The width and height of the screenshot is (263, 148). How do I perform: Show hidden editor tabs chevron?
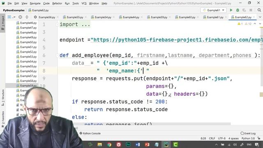pos(260,17)
